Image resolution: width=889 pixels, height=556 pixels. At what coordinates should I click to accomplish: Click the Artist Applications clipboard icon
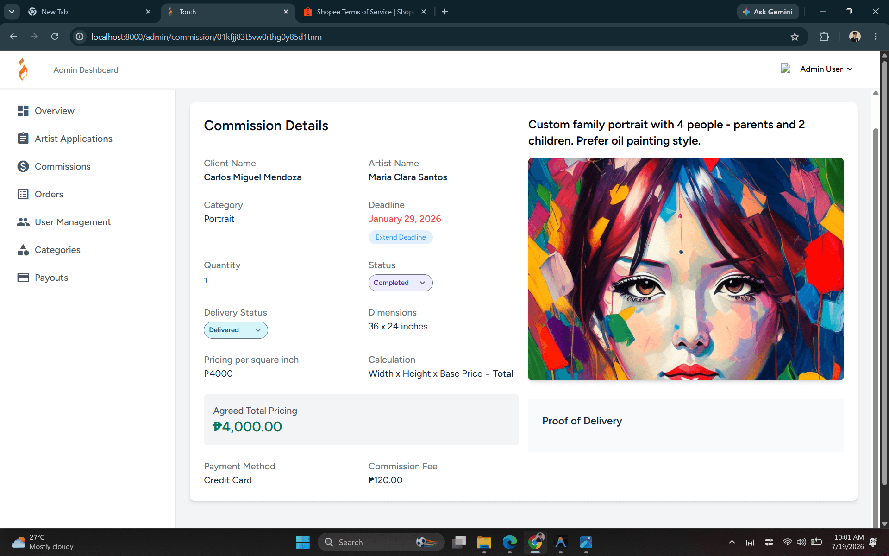(x=23, y=139)
